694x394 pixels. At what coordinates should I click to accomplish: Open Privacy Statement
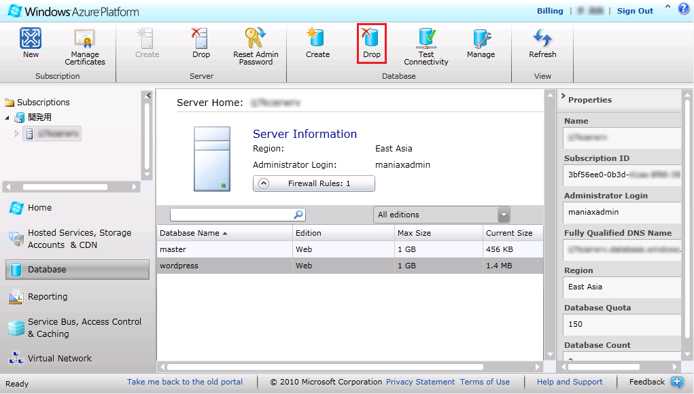pos(421,382)
